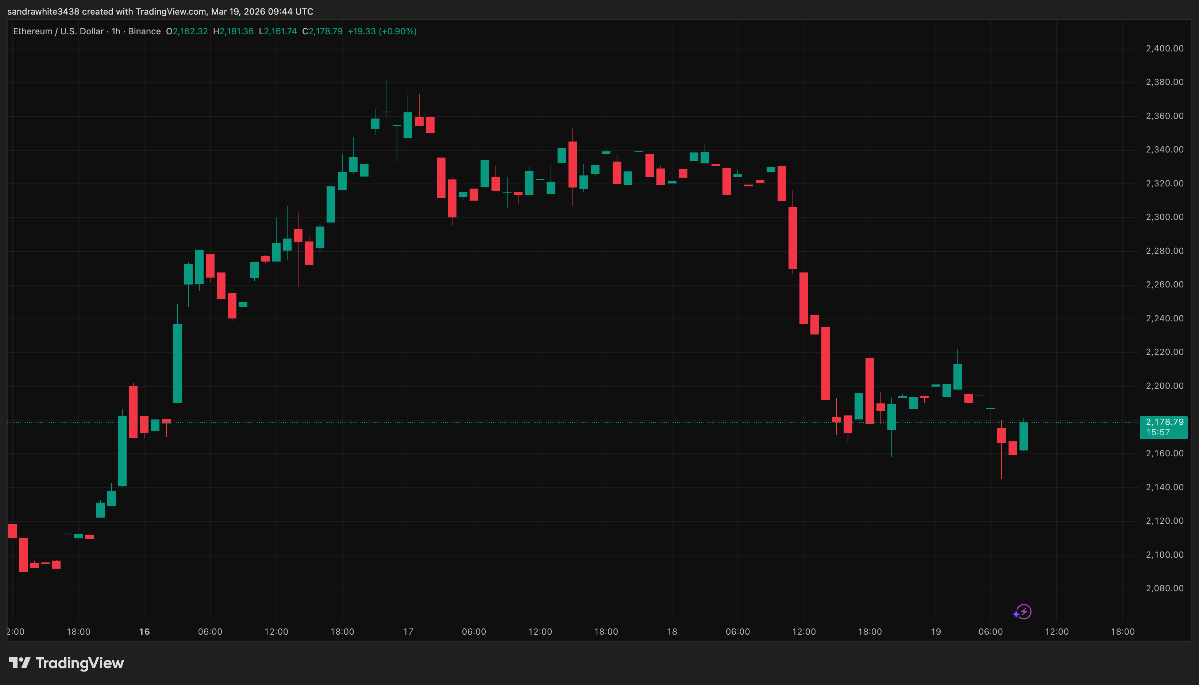Select the Ethereum / U.S. Dollar symbol name
Image resolution: width=1199 pixels, height=685 pixels.
(57, 31)
